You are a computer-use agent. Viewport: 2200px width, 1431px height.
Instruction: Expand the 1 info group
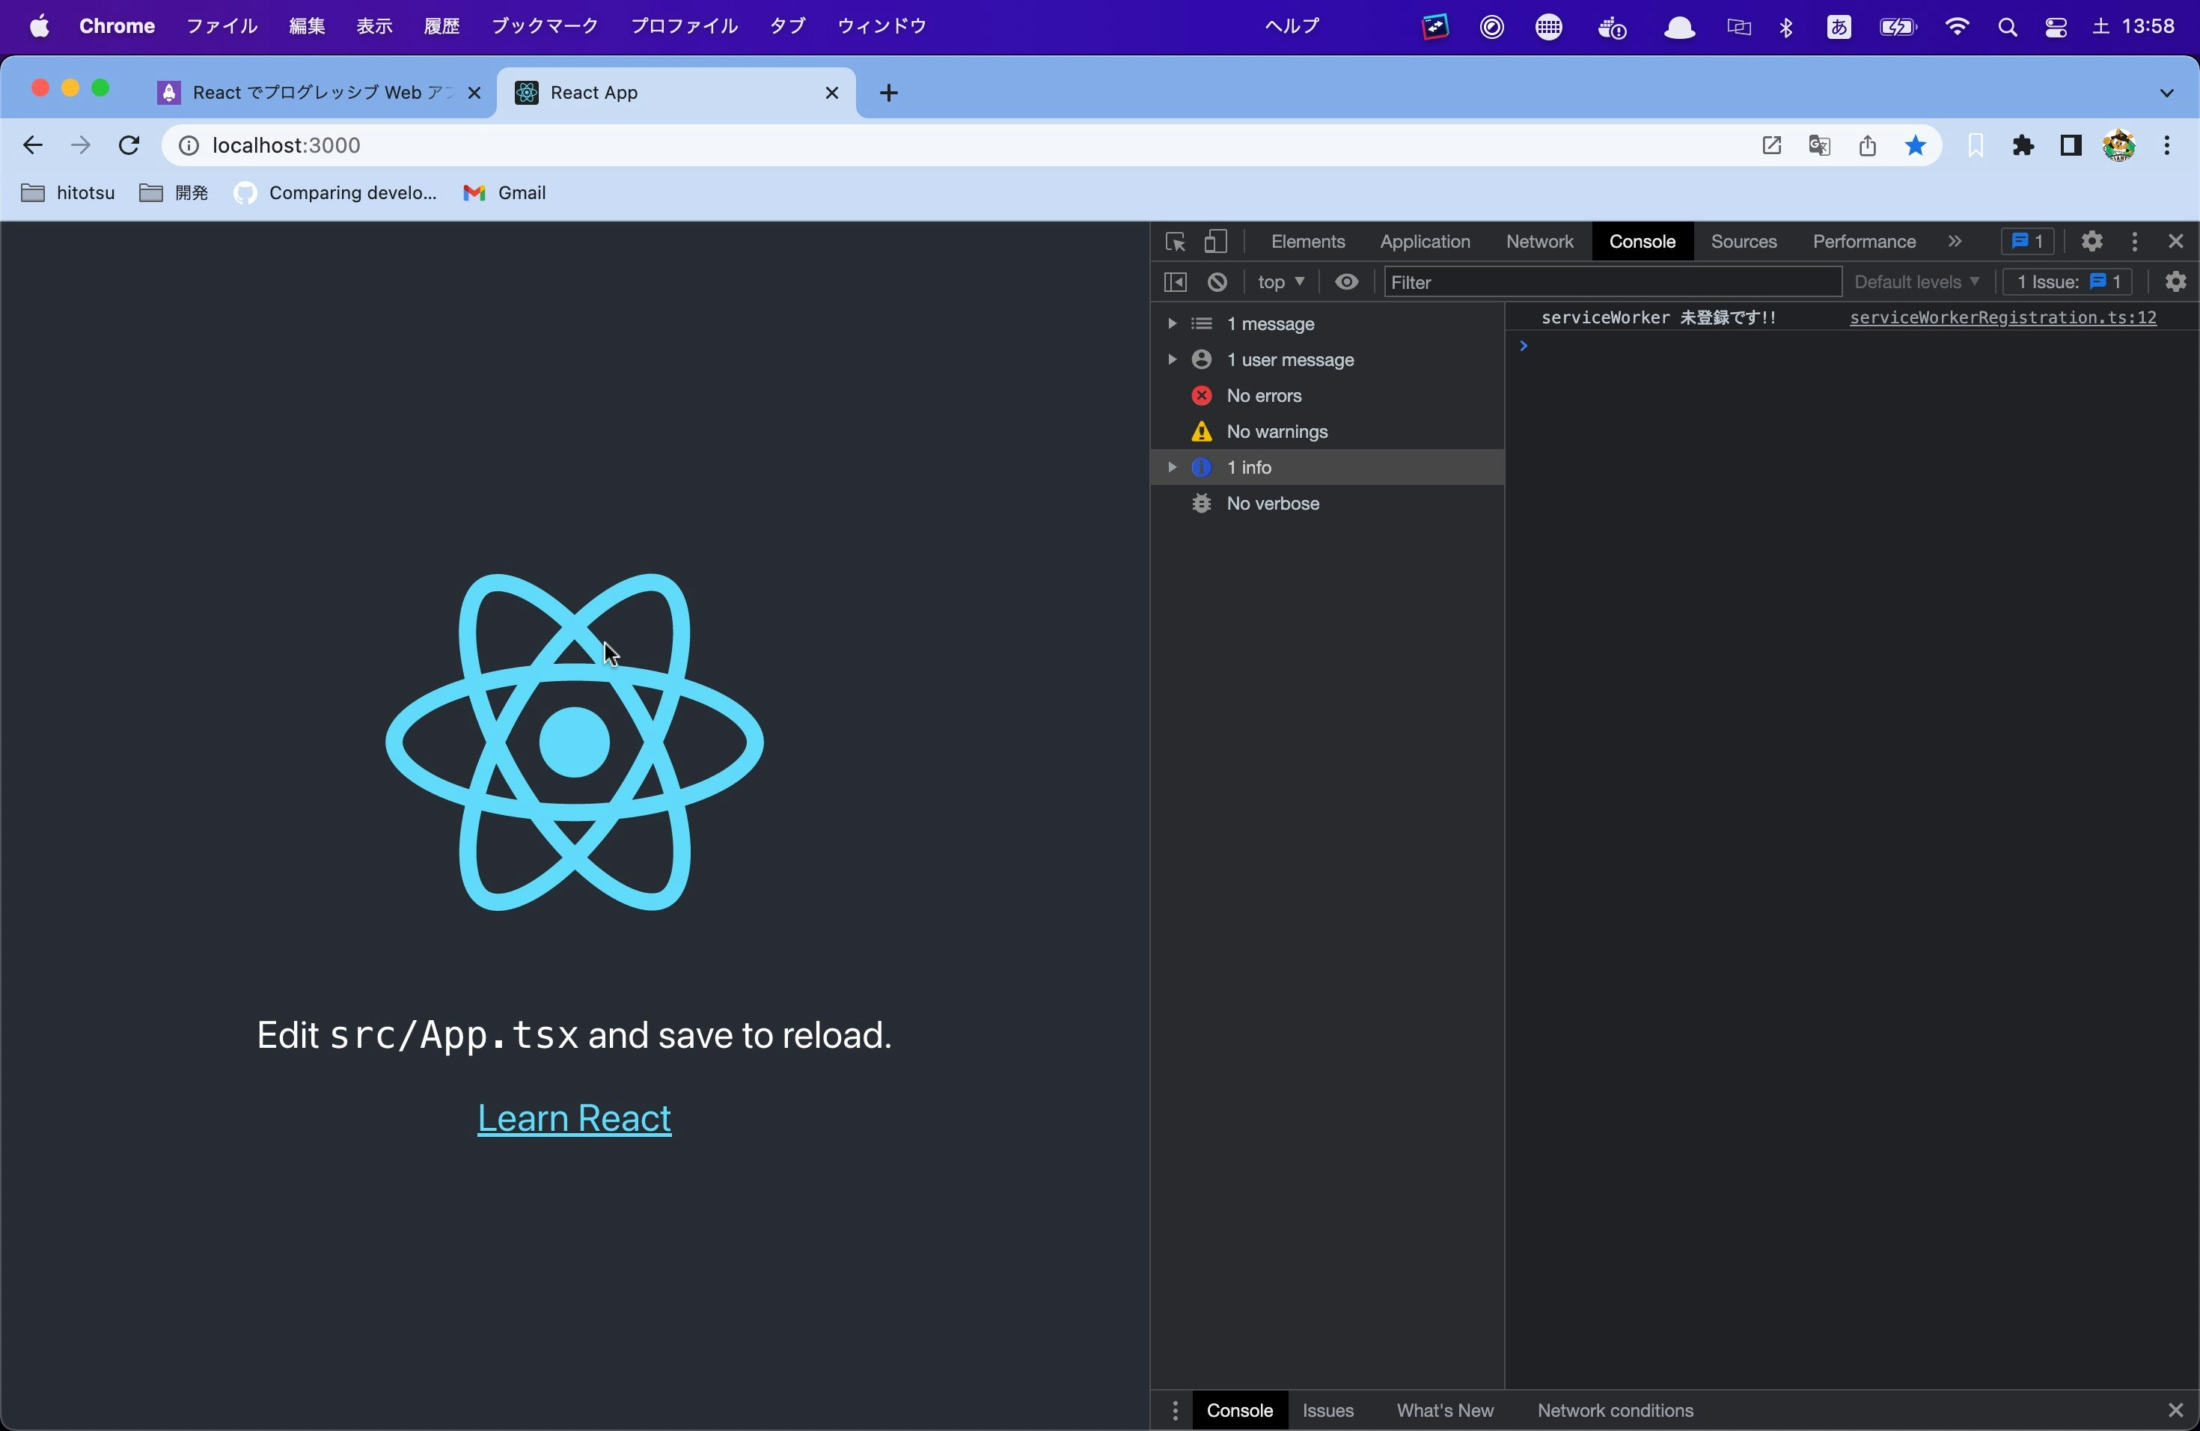pyautogui.click(x=1172, y=468)
